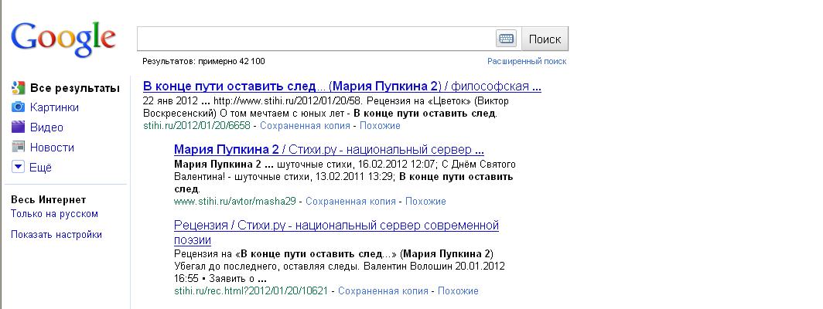Click the Все результаты colorful icon
823x309 pixels.
pyautogui.click(x=19, y=88)
